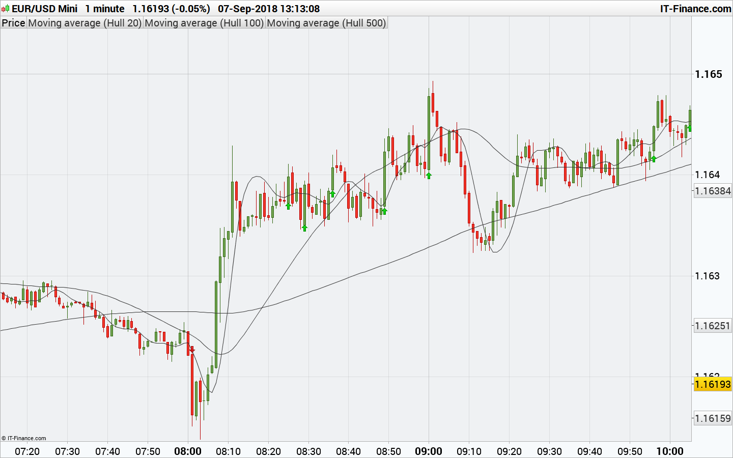Screen dimensions: 733x458
Task: Click the green up arrow below the 09:00 candle
Action: pyautogui.click(x=429, y=176)
